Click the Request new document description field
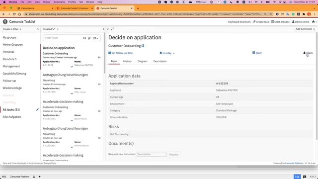The height and width of the screenshot is (179, 318). [x=151, y=154]
